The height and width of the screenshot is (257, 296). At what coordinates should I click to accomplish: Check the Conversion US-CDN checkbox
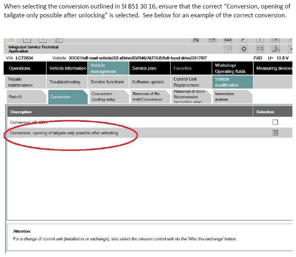point(275,122)
